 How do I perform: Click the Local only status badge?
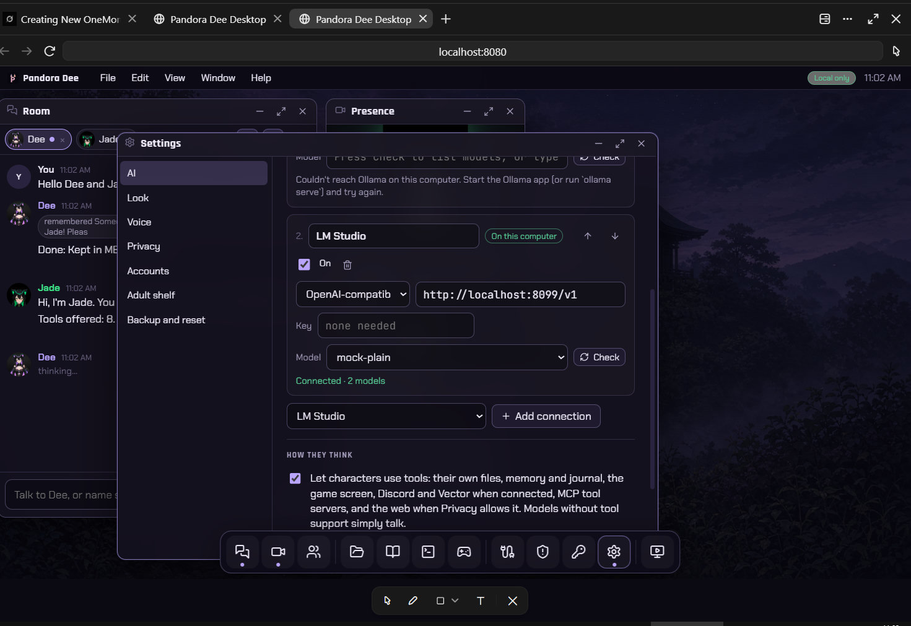[831, 78]
